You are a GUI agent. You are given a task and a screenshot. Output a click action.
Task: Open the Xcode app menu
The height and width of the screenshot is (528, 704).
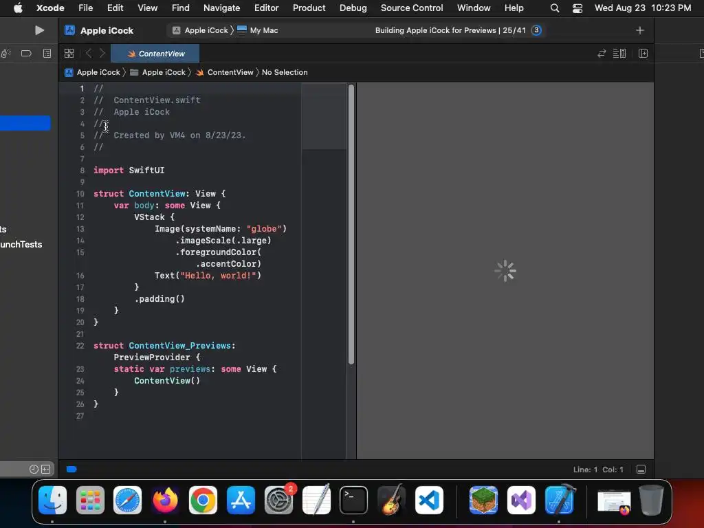coord(50,8)
